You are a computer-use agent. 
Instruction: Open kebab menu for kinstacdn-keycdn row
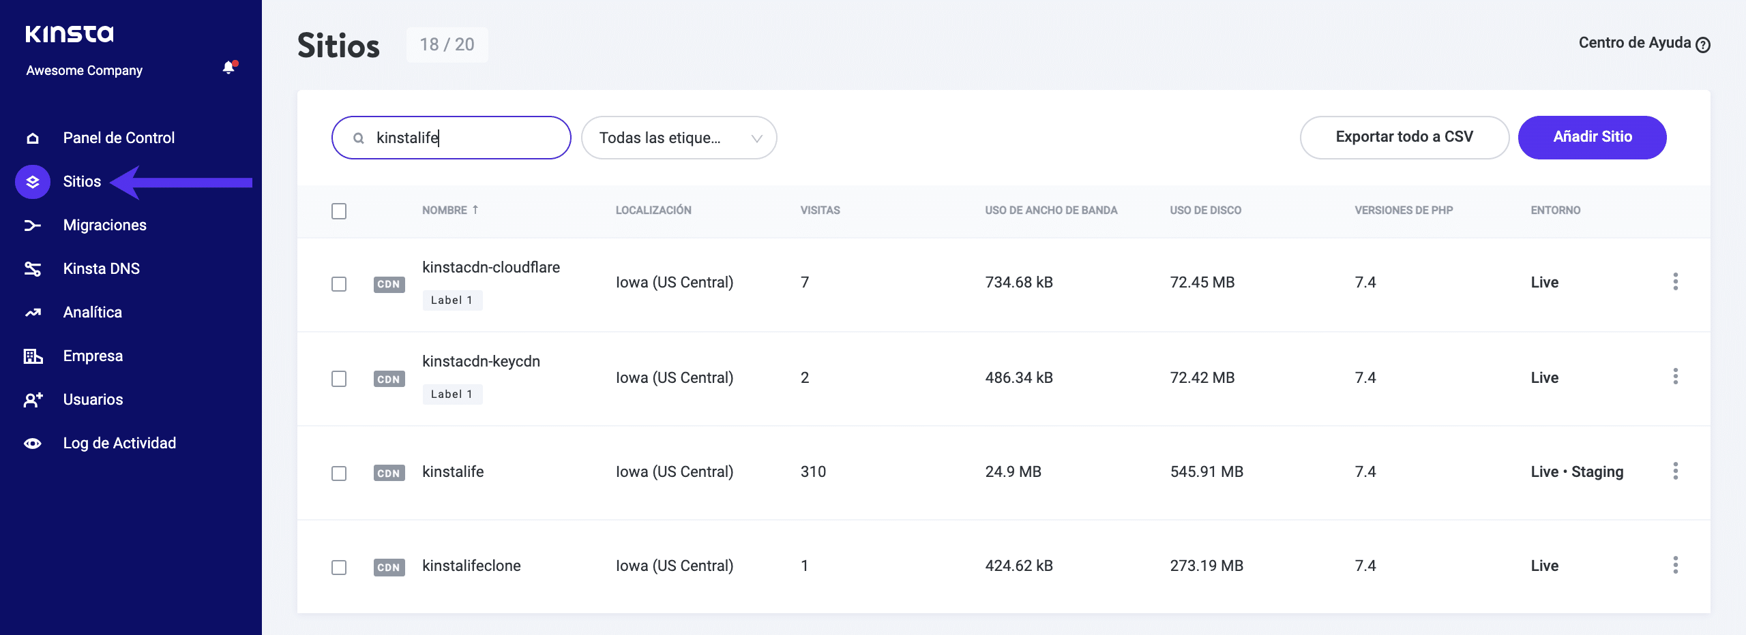1675,376
